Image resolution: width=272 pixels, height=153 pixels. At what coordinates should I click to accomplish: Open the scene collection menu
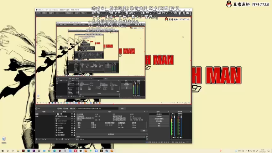pos(69,13)
